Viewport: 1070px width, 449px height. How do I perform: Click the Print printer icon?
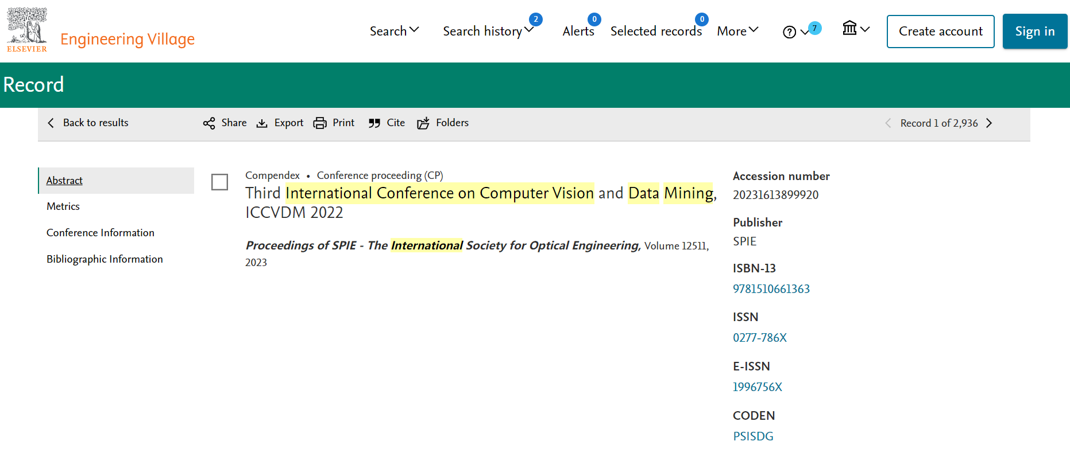pyautogui.click(x=320, y=123)
